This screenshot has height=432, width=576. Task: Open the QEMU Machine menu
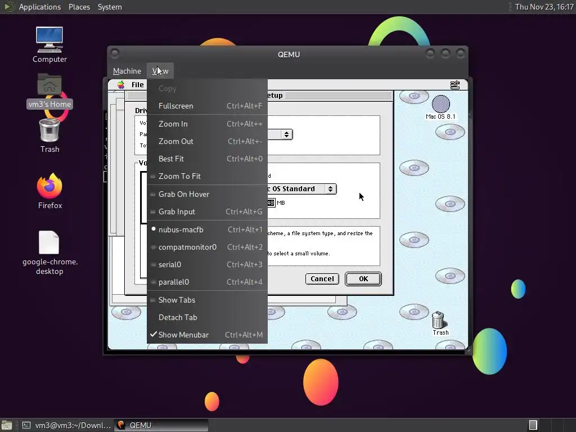click(x=127, y=71)
